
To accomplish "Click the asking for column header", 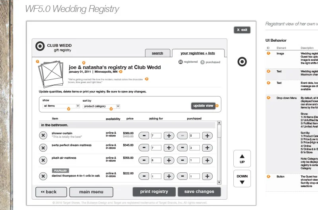I will (x=156, y=118).
